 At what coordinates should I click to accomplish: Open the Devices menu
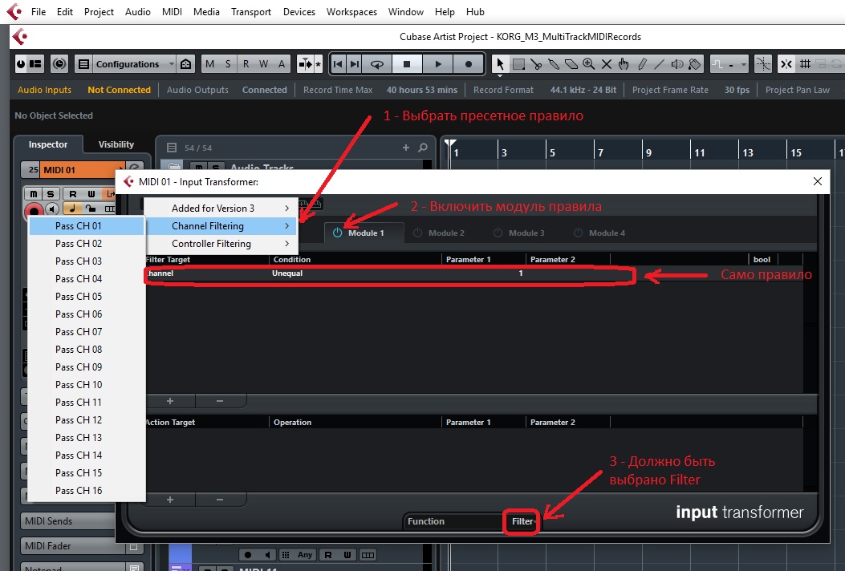point(299,12)
